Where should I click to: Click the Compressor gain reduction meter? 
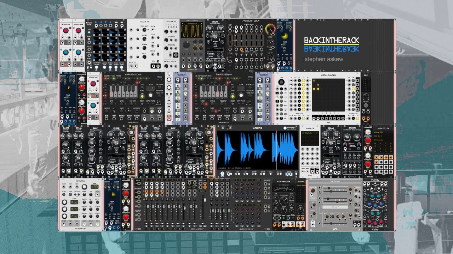coord(284,188)
